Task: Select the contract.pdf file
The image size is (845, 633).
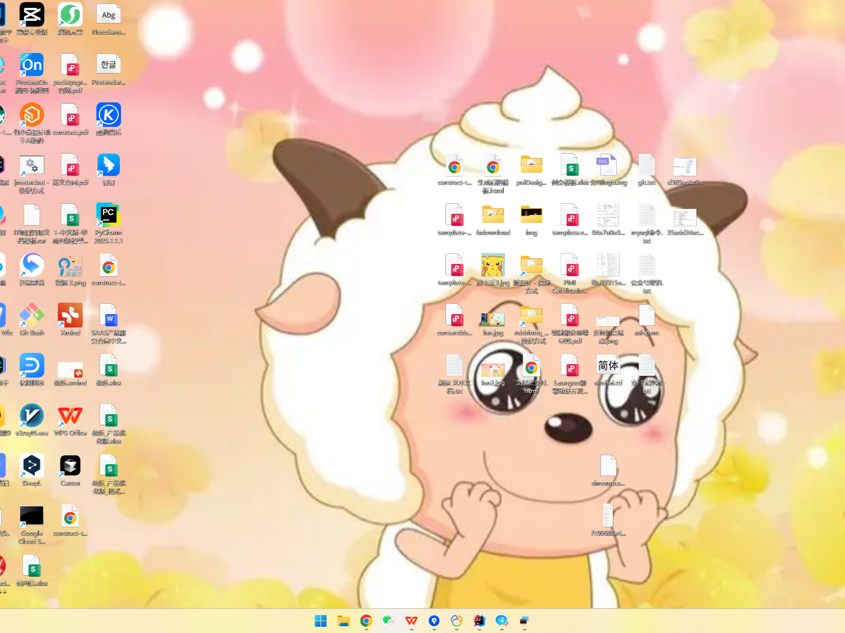Action: click(x=70, y=115)
